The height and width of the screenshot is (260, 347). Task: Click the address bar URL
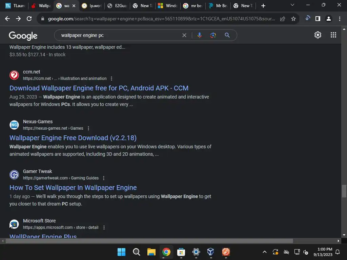161,19
